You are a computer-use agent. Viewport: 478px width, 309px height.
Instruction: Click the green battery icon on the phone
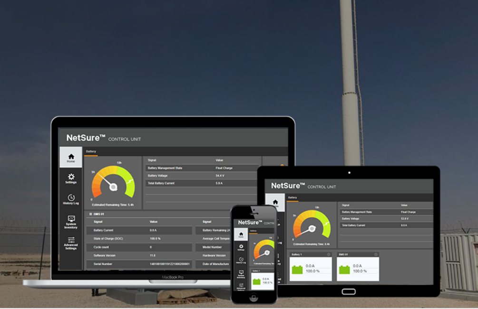(x=257, y=281)
